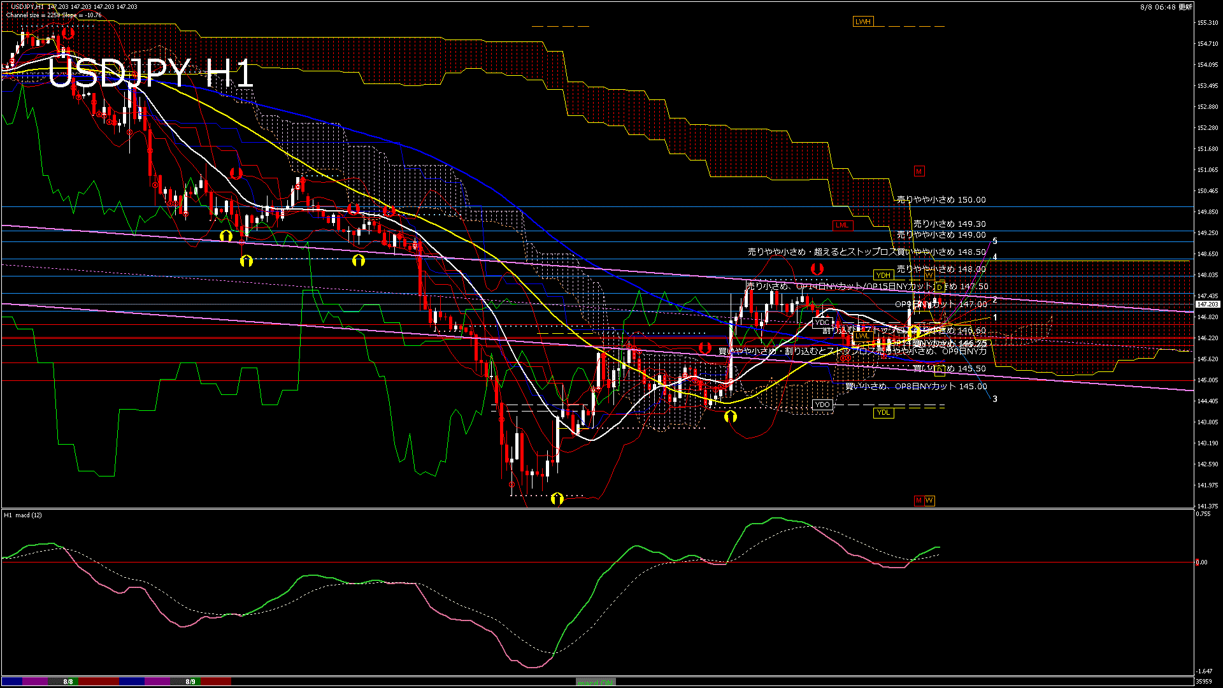Select the yellow YDL label
The height and width of the screenshot is (688, 1223).
click(x=883, y=413)
